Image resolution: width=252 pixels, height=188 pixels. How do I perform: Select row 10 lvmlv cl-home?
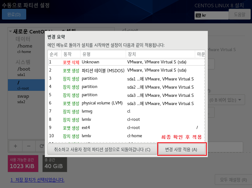click(126, 136)
